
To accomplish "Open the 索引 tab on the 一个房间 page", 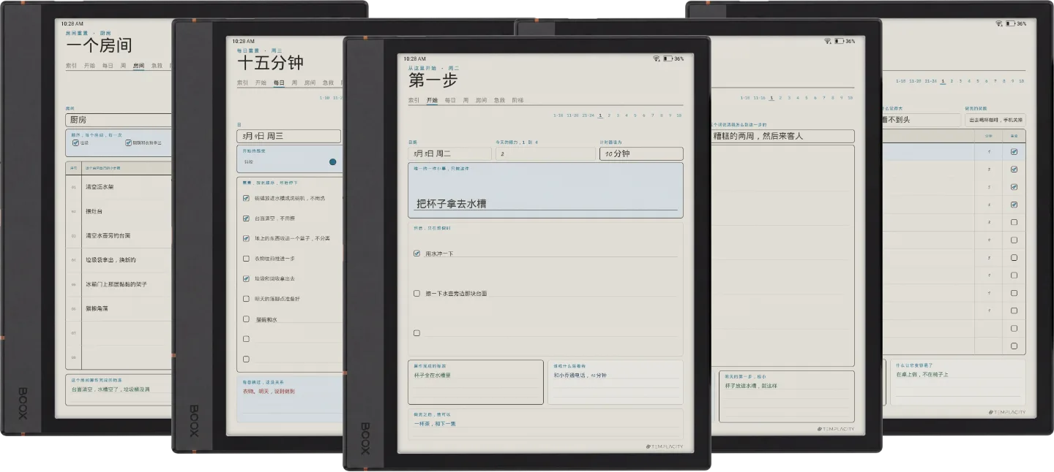I will click(72, 65).
